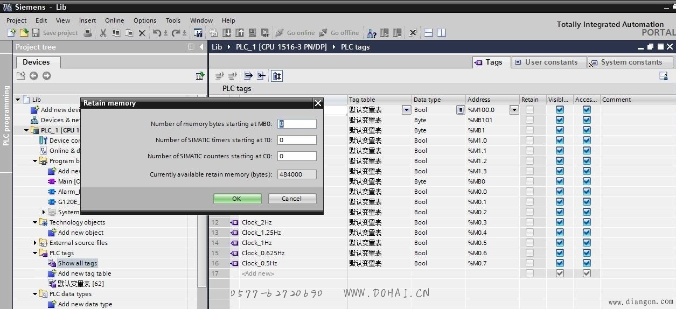Image resolution: width=676 pixels, height=309 pixels.
Task: Toggle Visible checkbox for %M1.2 row
Action: click(x=560, y=161)
